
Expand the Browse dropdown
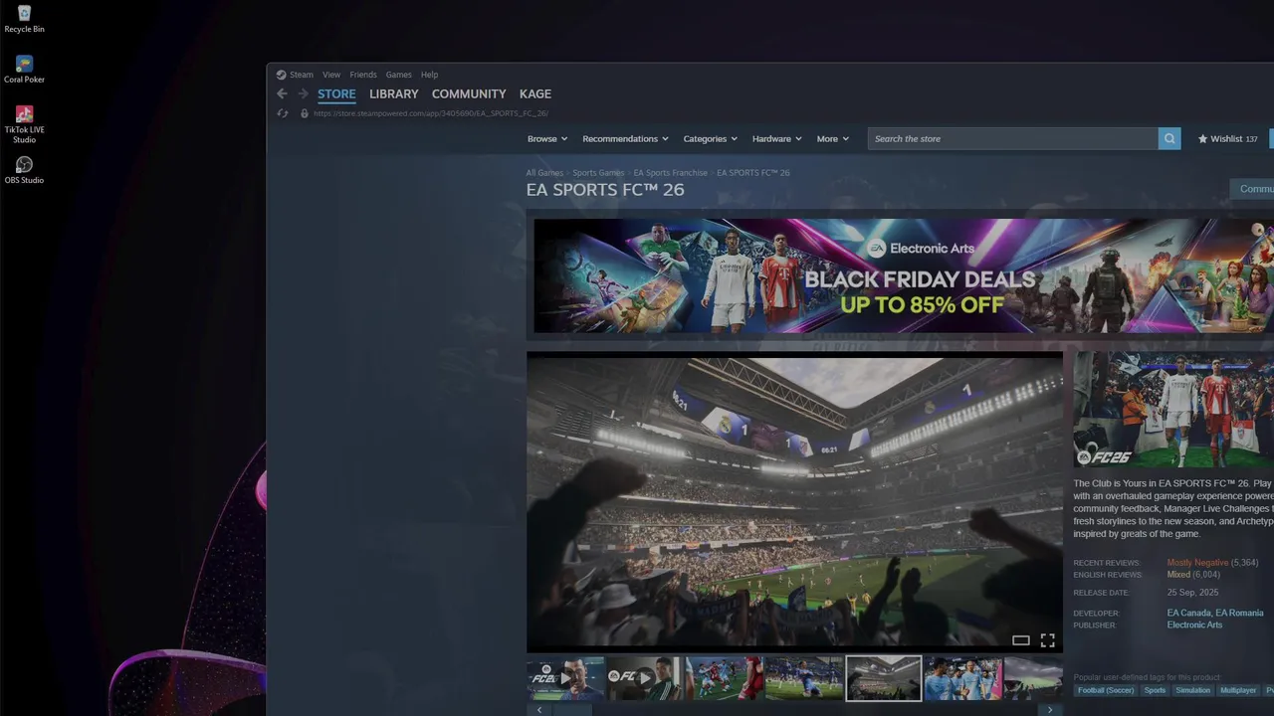tap(547, 139)
